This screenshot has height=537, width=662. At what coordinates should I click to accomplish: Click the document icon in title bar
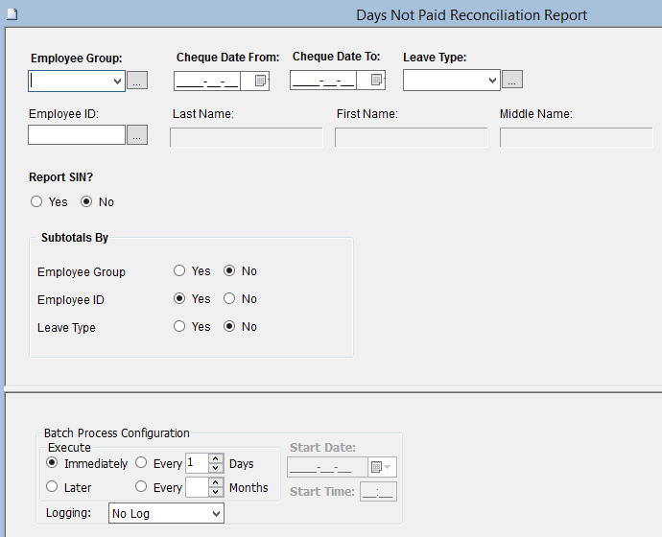9,13
